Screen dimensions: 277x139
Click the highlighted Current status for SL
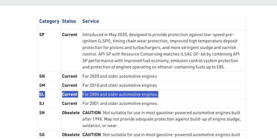70,94
